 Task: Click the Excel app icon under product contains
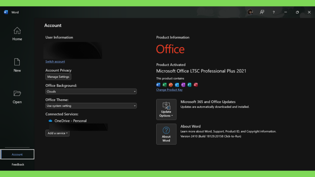click(x=165, y=85)
